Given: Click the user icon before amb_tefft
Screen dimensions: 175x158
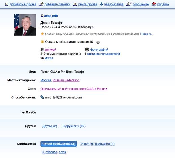Looking at the screenshot, I should click(x=42, y=16).
